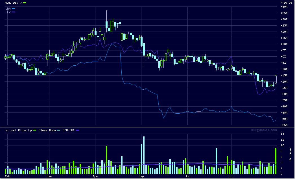Click the 'ELV' comparison legend label
295x179 pixels.
point(8,12)
